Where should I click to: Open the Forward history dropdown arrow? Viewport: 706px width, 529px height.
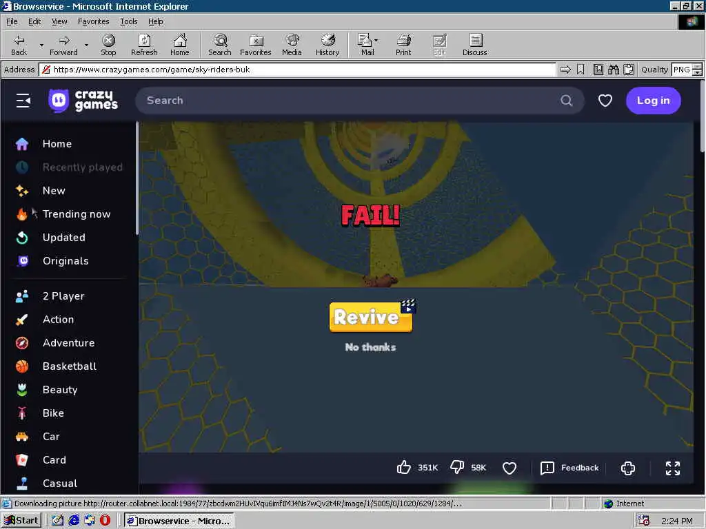tap(86, 45)
